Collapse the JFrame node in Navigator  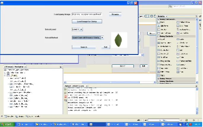5,76
